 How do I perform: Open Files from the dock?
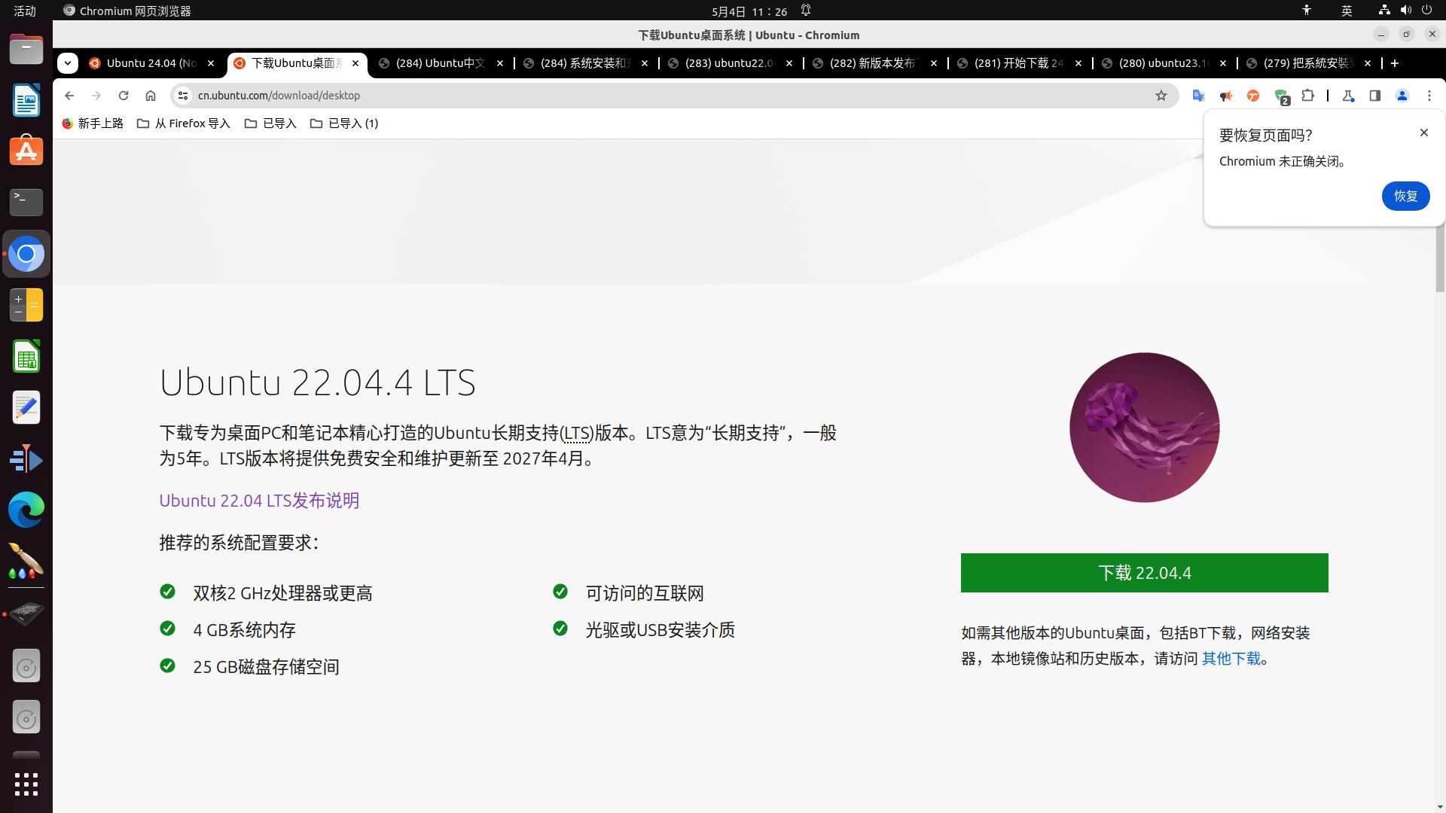[26, 49]
